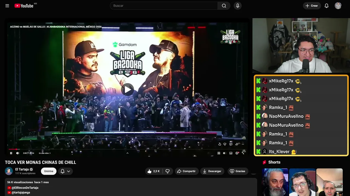Screen dimensions: 350x196
Task: Focus the Buscar search field
Action: click(164, 6)
